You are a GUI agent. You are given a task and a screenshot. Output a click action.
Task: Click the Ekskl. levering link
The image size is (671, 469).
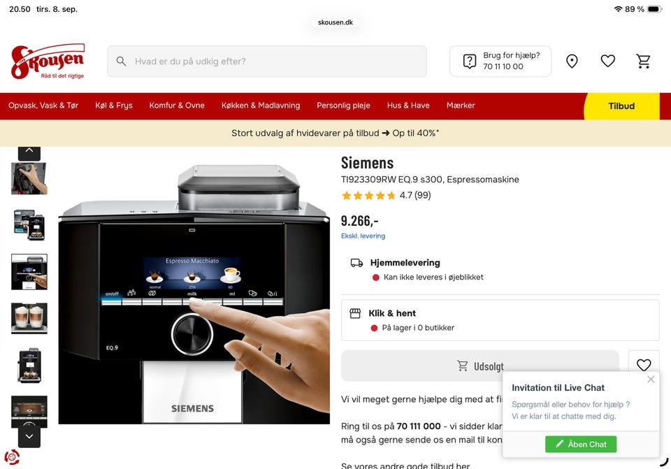point(363,236)
